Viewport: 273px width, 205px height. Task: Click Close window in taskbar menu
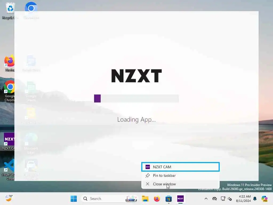[180, 184]
